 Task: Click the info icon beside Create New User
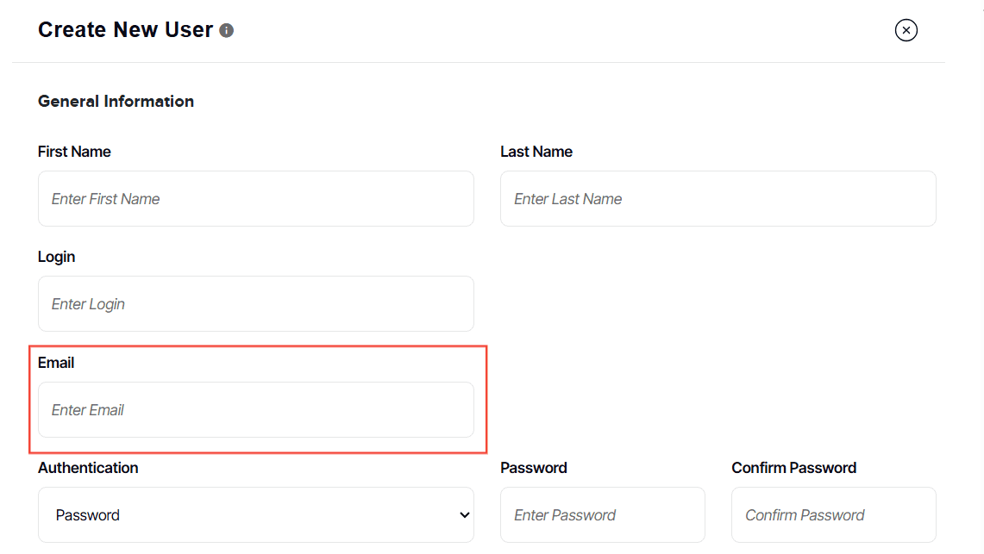(x=227, y=31)
